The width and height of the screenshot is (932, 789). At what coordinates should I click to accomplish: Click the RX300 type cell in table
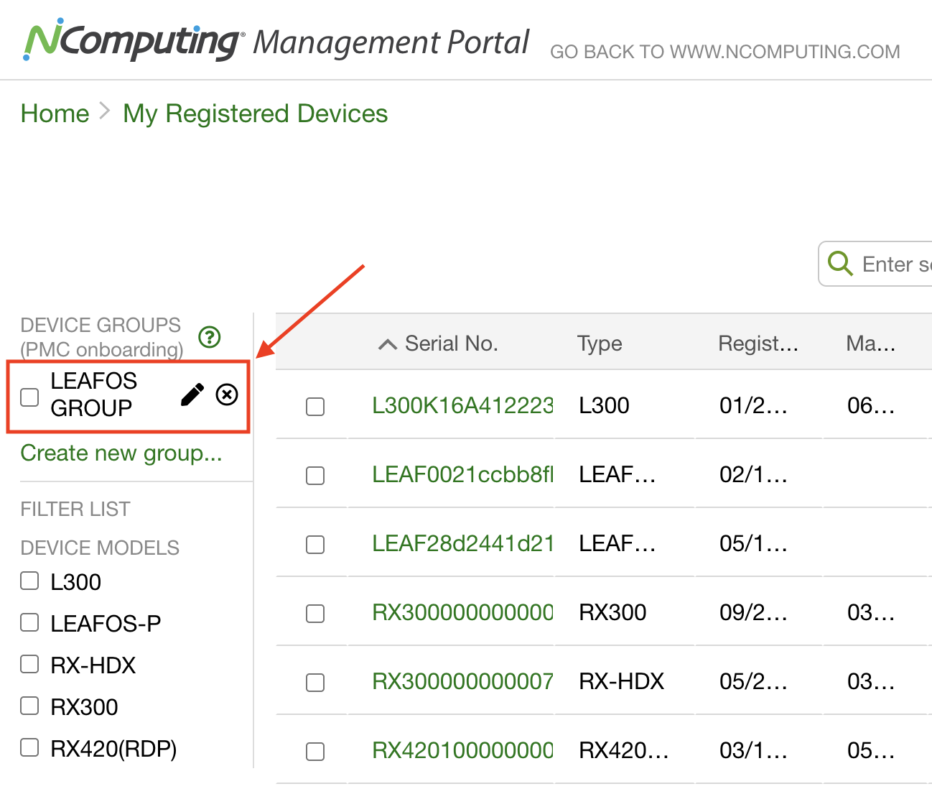pos(612,612)
